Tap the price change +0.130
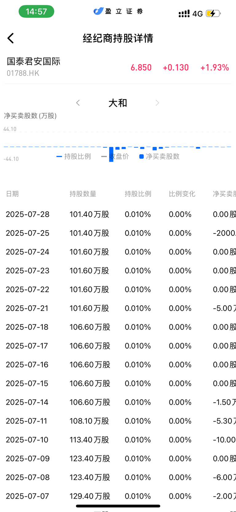This screenshot has width=236, height=512. (176, 67)
